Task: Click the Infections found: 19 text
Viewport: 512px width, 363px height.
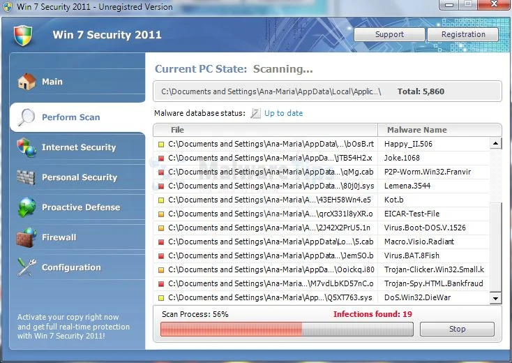Action: pos(372,314)
